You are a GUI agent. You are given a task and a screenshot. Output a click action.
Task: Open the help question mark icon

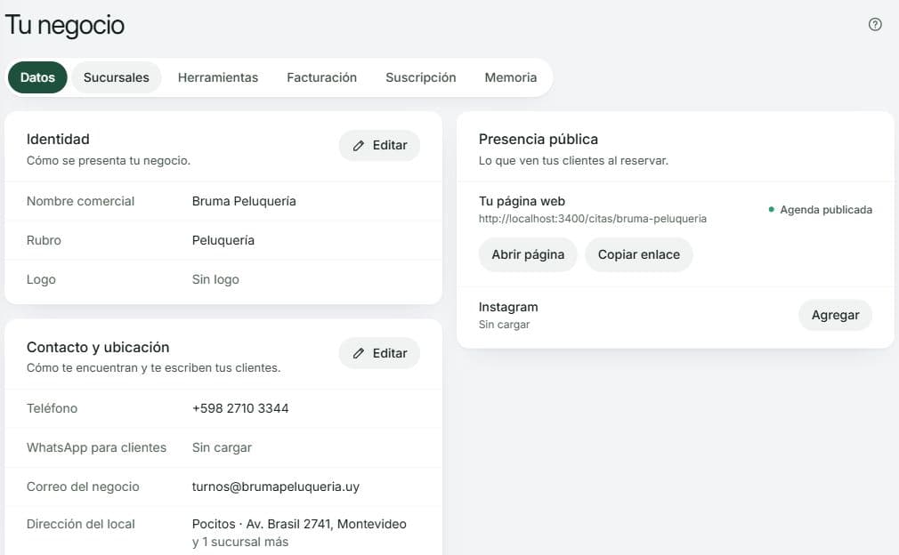875,24
